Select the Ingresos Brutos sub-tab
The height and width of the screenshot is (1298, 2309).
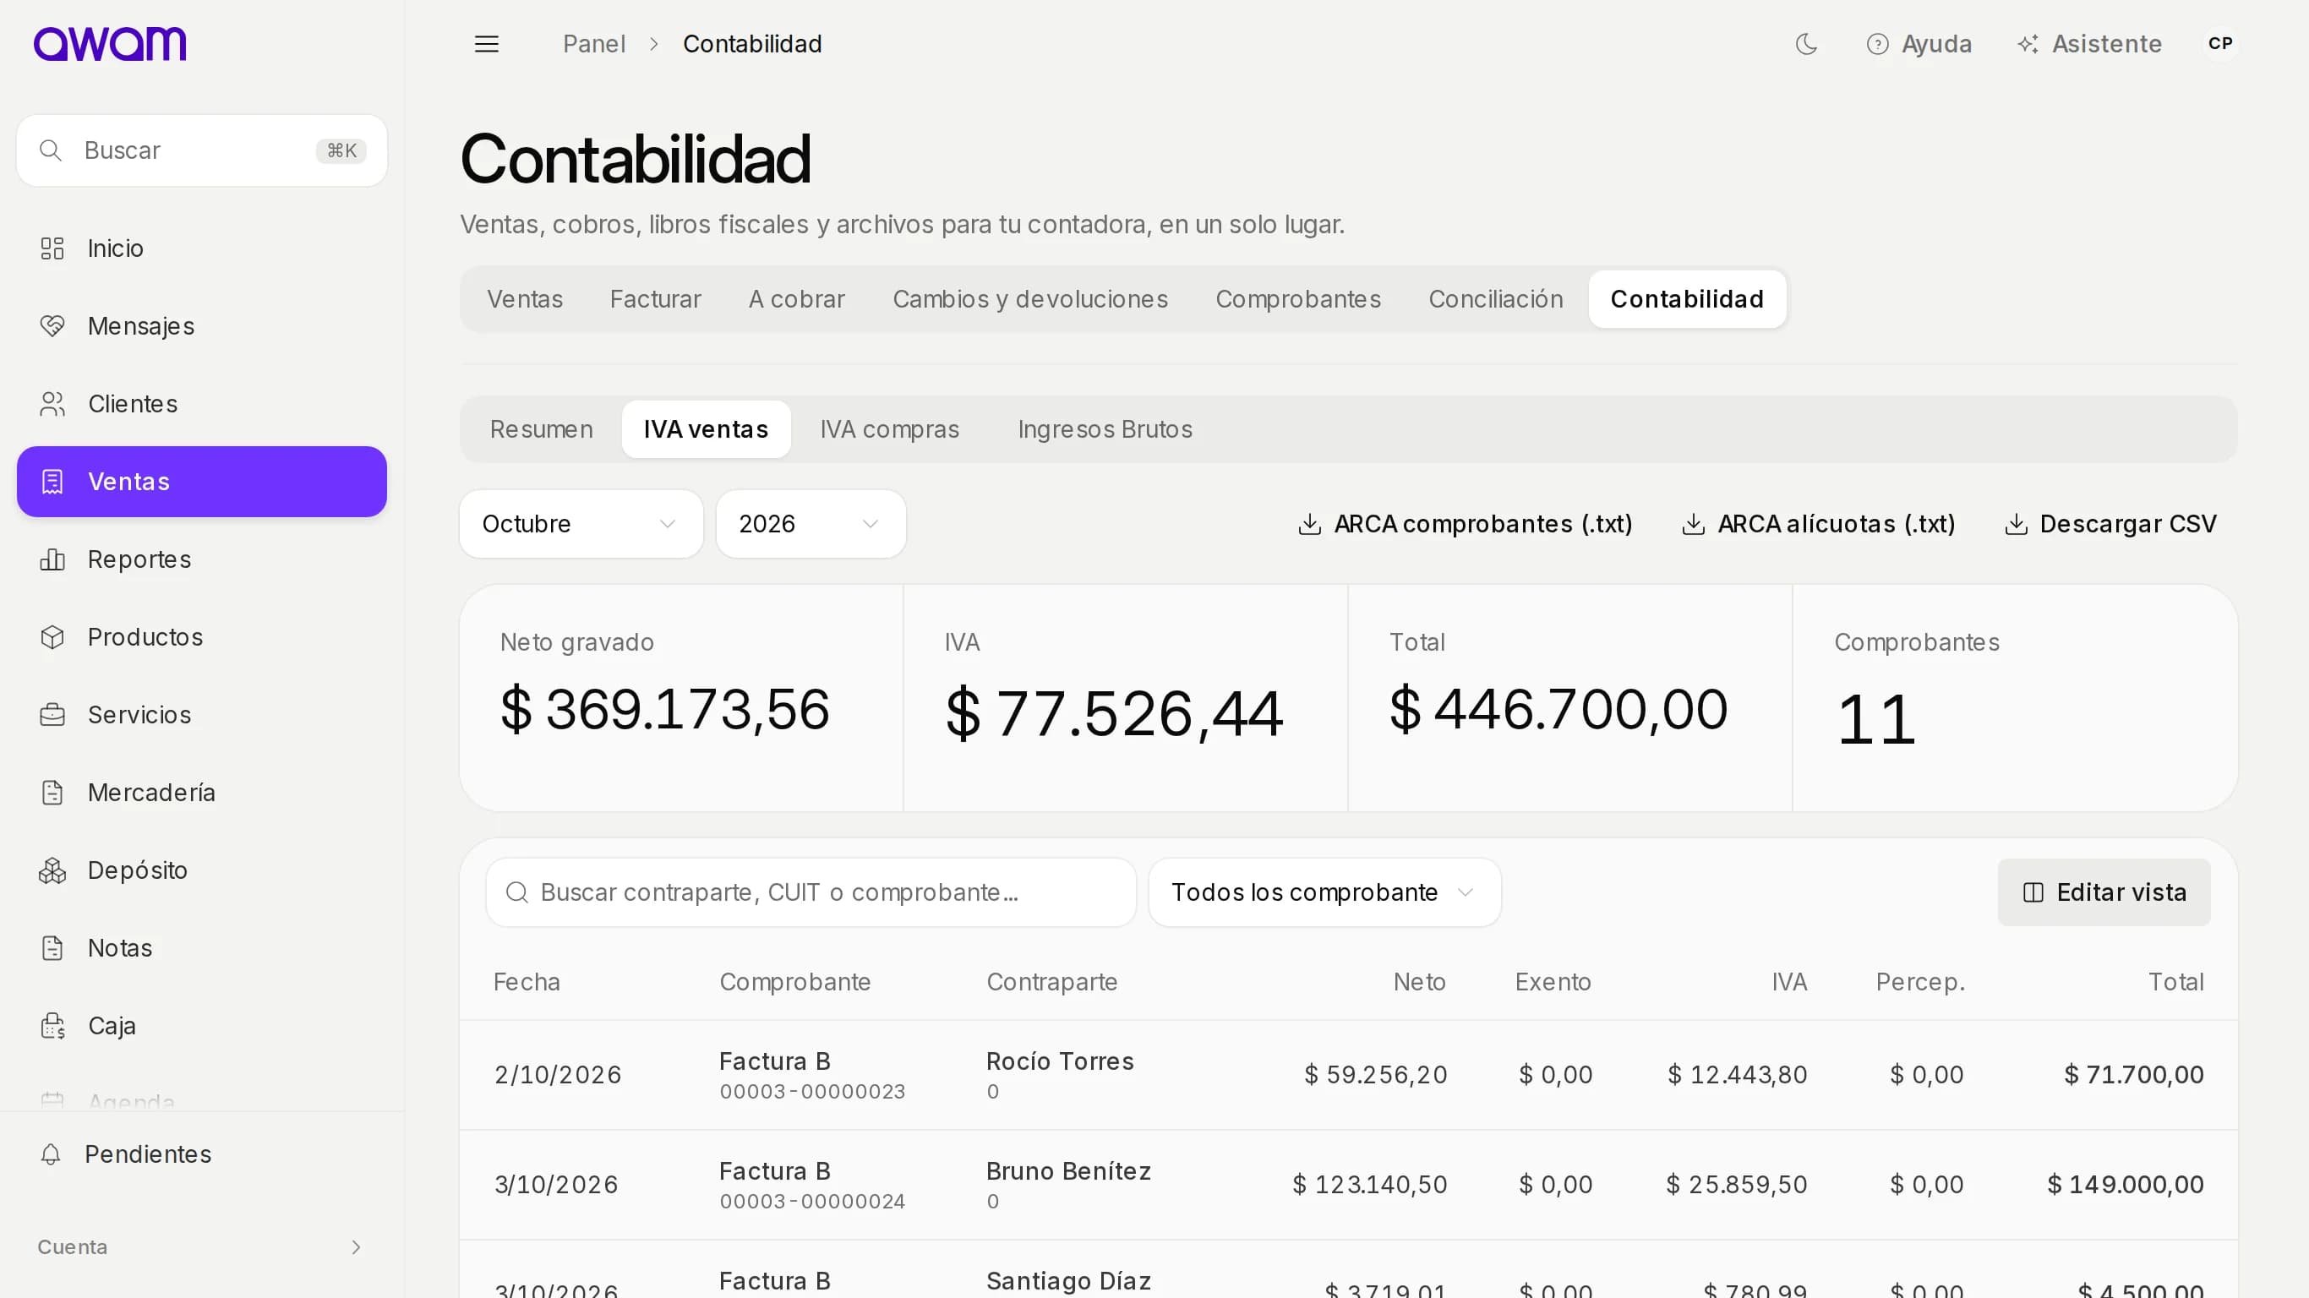pos(1105,429)
